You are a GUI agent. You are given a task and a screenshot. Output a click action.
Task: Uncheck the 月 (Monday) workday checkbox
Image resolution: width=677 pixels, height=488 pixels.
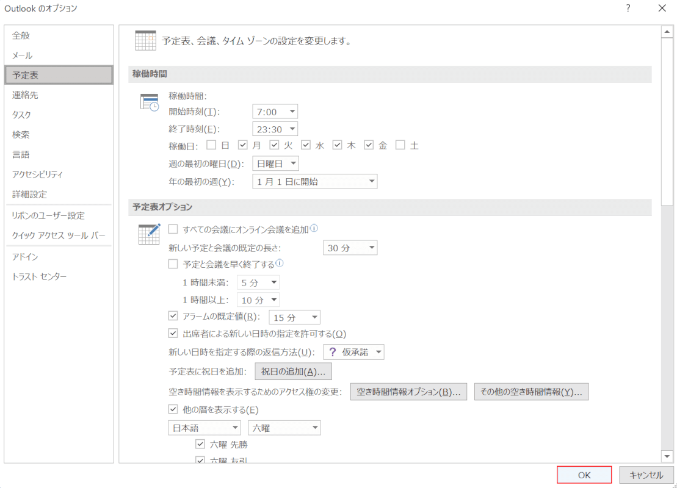click(242, 145)
